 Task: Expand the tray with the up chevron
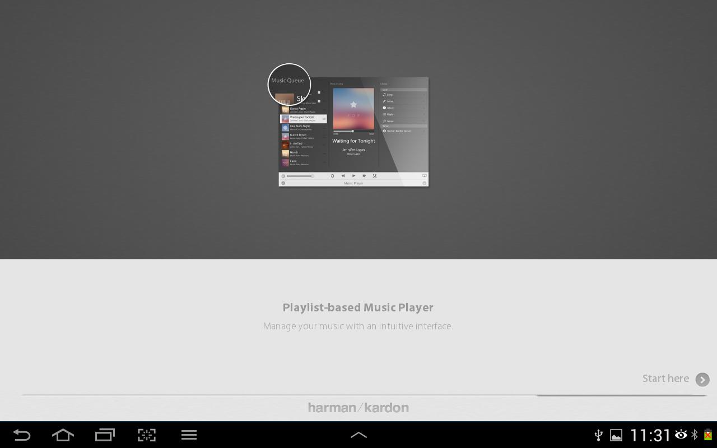[358, 435]
